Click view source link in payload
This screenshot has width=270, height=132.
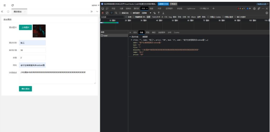tap(145, 37)
